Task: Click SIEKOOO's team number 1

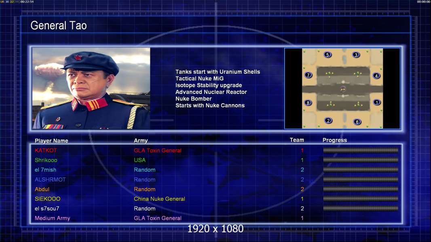Action: (x=302, y=199)
